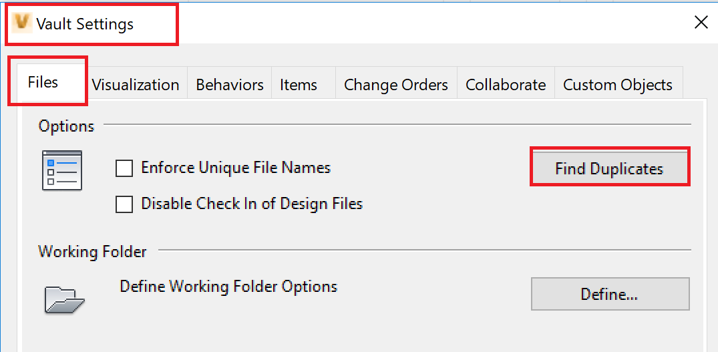Click the Options section heading
Screen dimensions: 718x352
(66, 126)
